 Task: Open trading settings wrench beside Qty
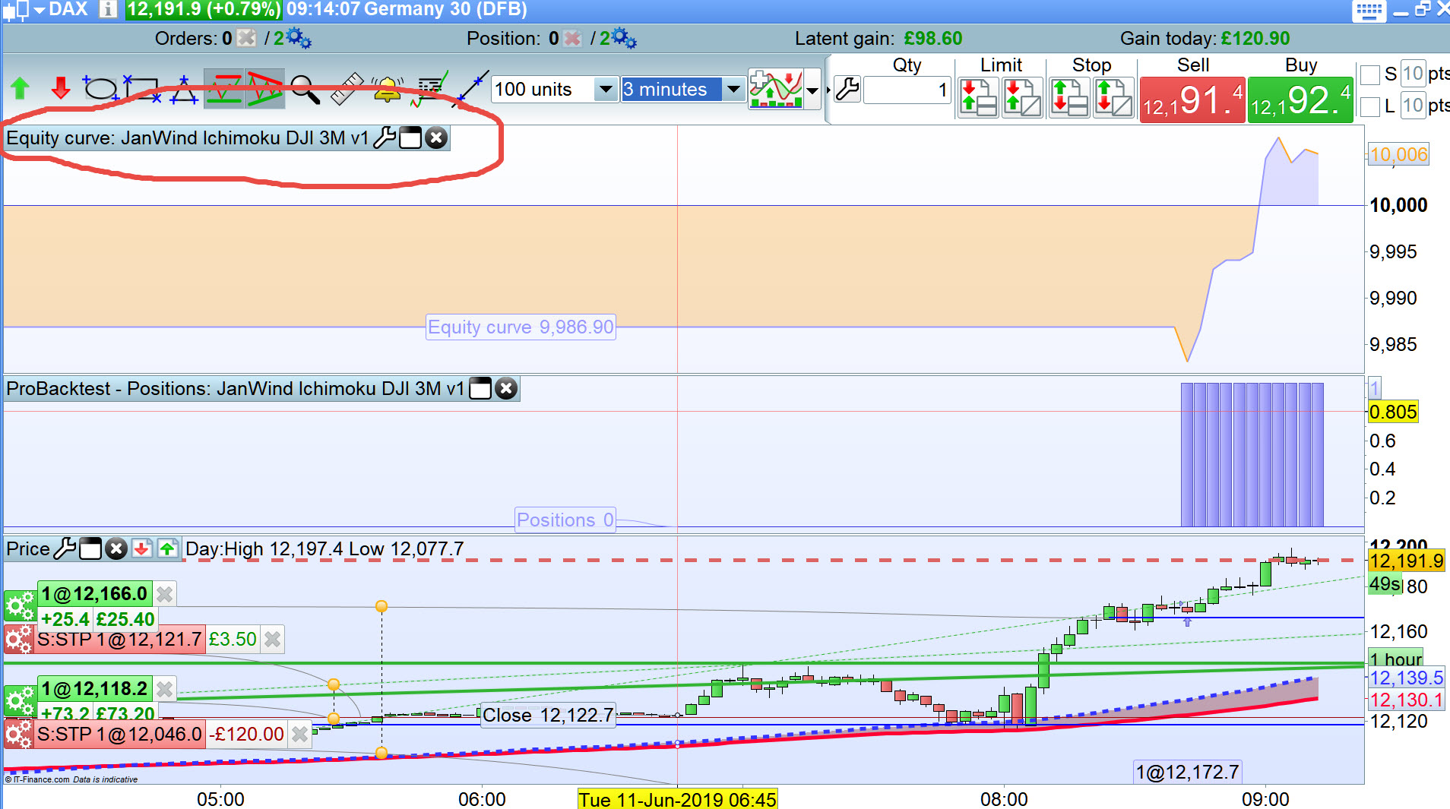pyautogui.click(x=847, y=90)
